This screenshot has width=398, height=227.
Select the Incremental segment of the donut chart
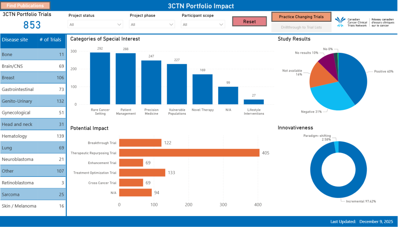338,194
